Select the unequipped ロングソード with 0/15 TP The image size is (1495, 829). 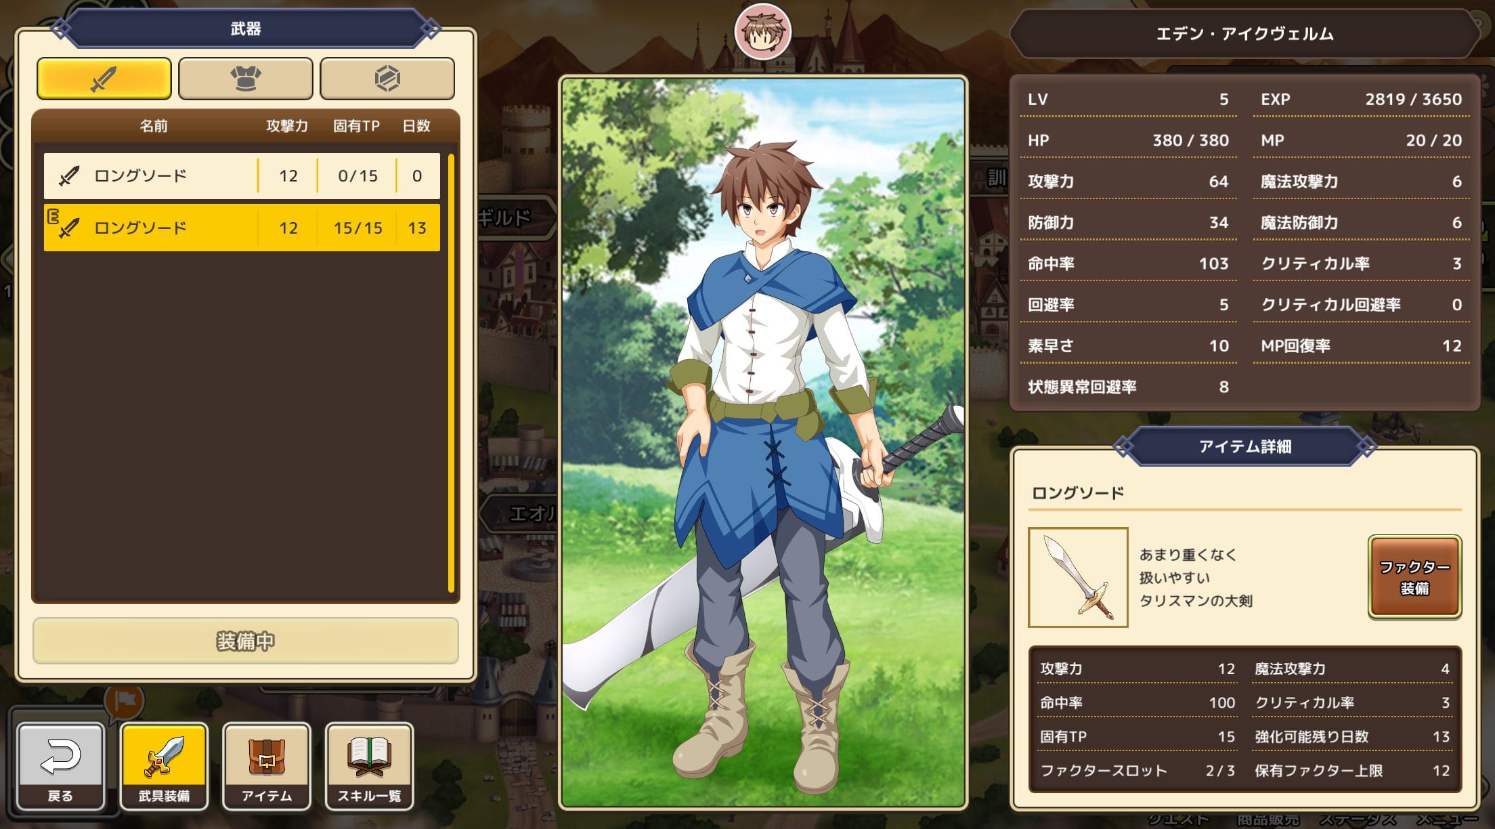[242, 176]
